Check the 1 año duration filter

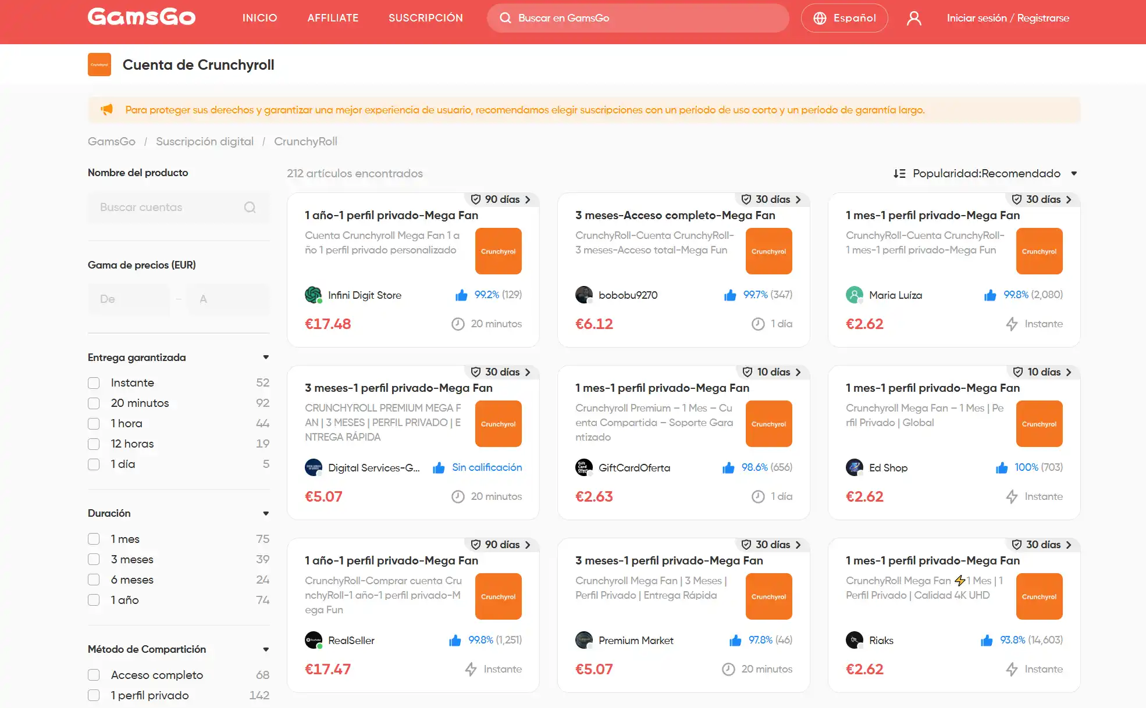pyautogui.click(x=94, y=600)
